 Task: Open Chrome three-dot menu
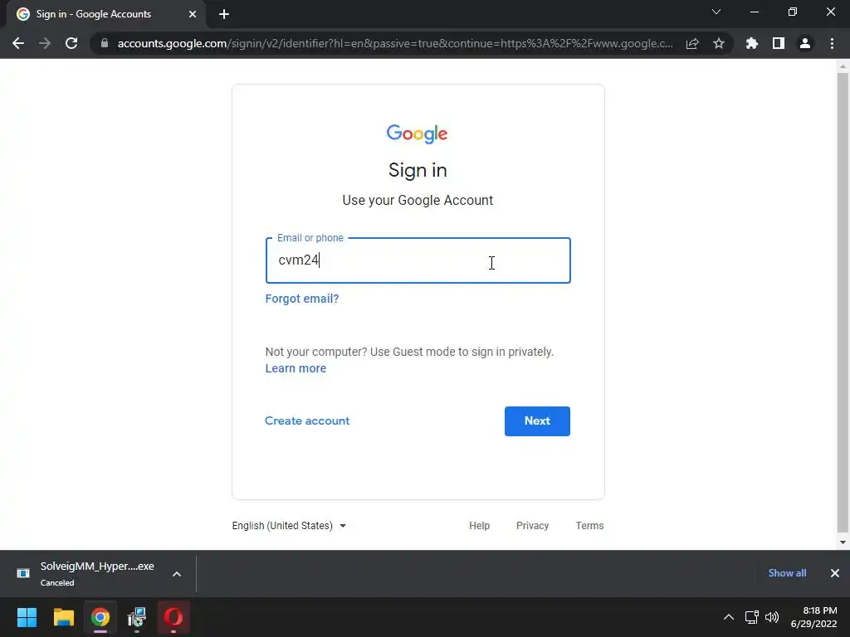(832, 43)
